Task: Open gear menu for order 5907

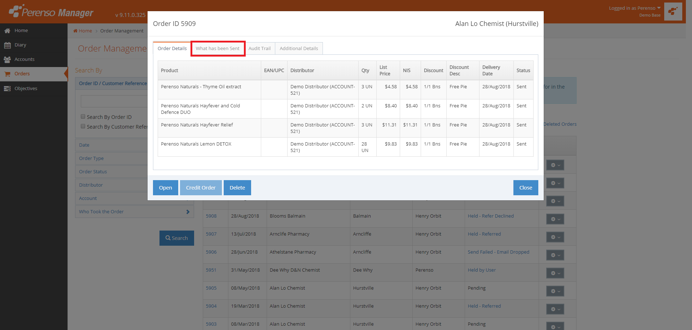Action: point(555,237)
